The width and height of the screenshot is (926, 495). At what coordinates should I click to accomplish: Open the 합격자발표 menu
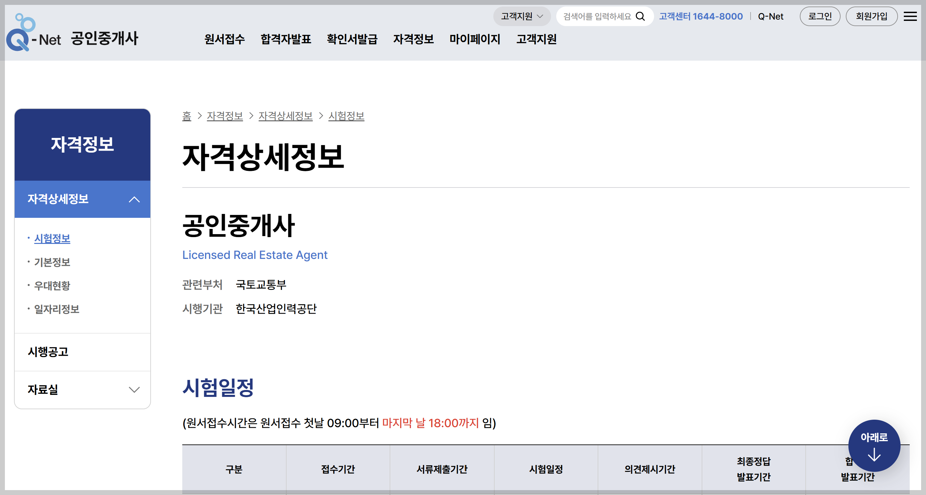point(286,39)
